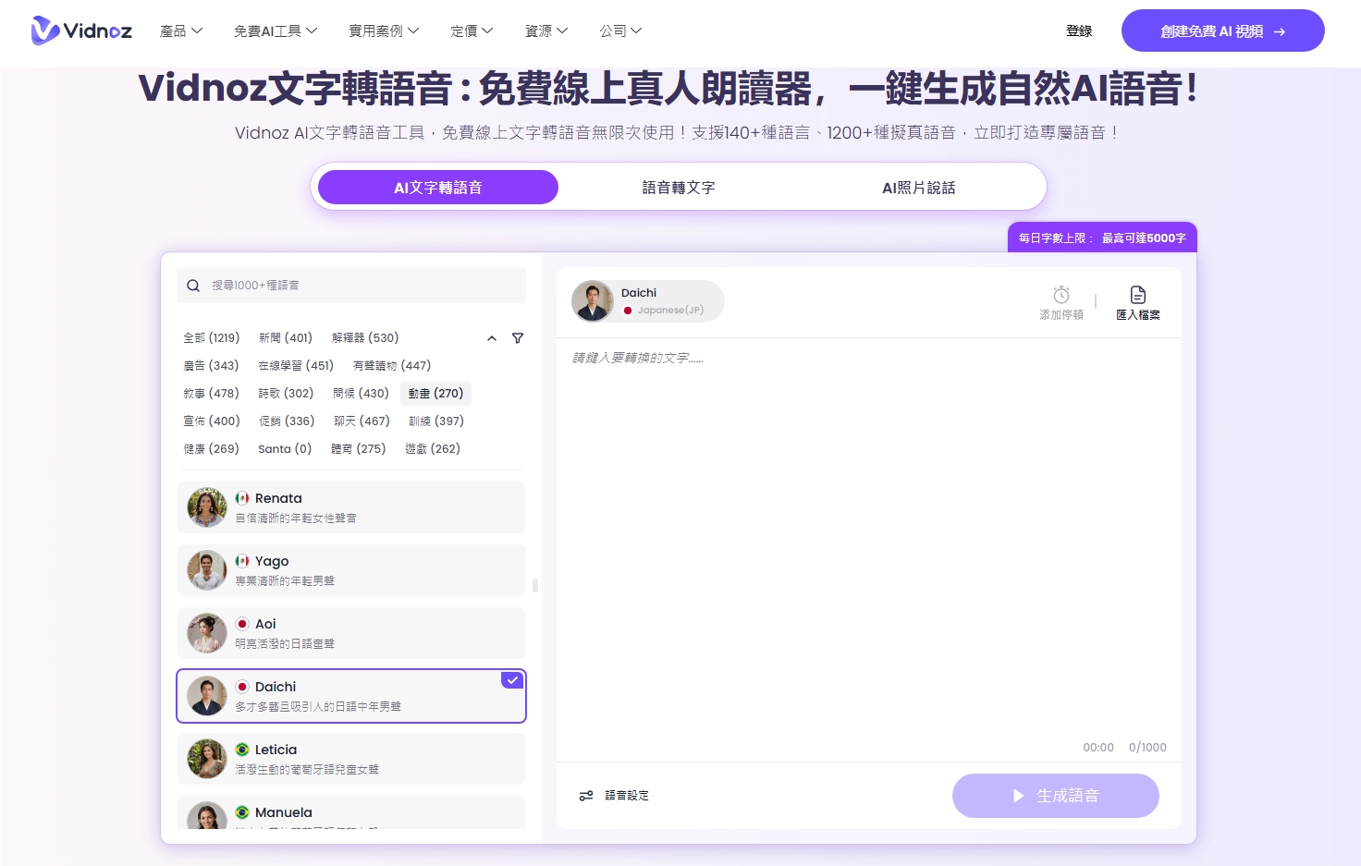
Task: Click the voice list scrollbar
Action: (x=535, y=585)
